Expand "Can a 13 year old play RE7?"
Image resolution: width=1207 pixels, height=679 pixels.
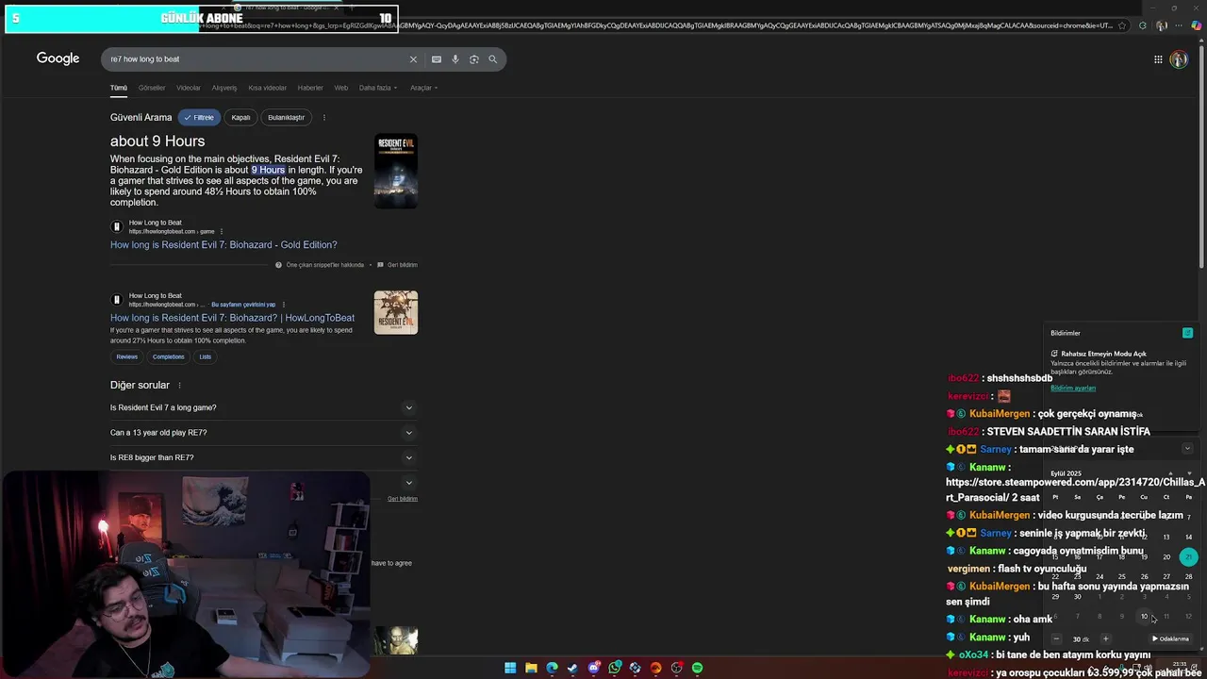click(262, 433)
